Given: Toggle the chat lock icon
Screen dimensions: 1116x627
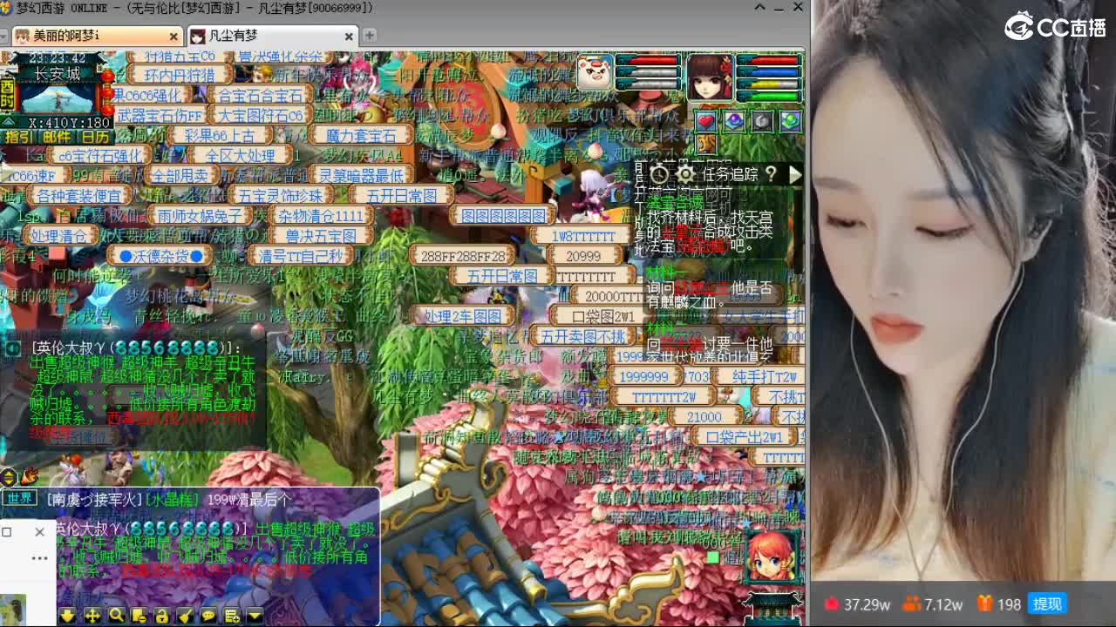Looking at the screenshot, I should pos(162,616).
